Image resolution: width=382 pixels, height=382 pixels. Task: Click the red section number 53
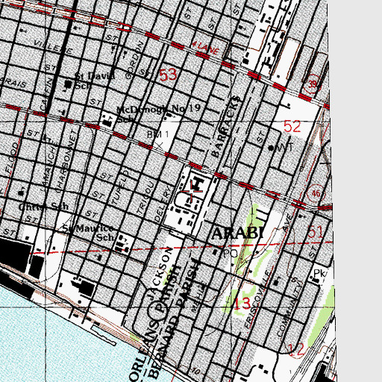(x=168, y=75)
